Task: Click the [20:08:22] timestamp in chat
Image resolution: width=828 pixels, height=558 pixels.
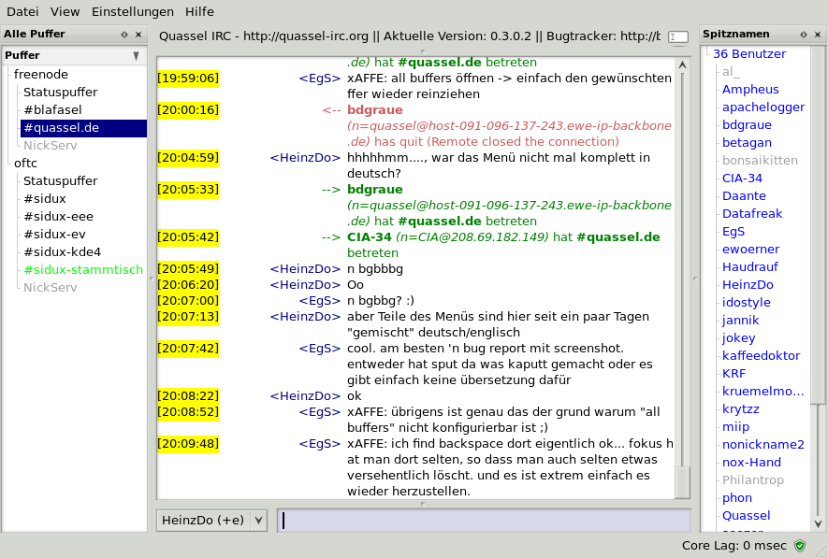Action: pyautogui.click(x=188, y=396)
